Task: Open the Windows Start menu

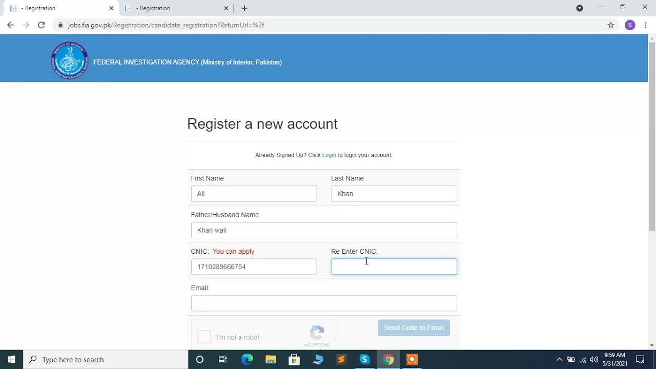Action: click(x=11, y=359)
